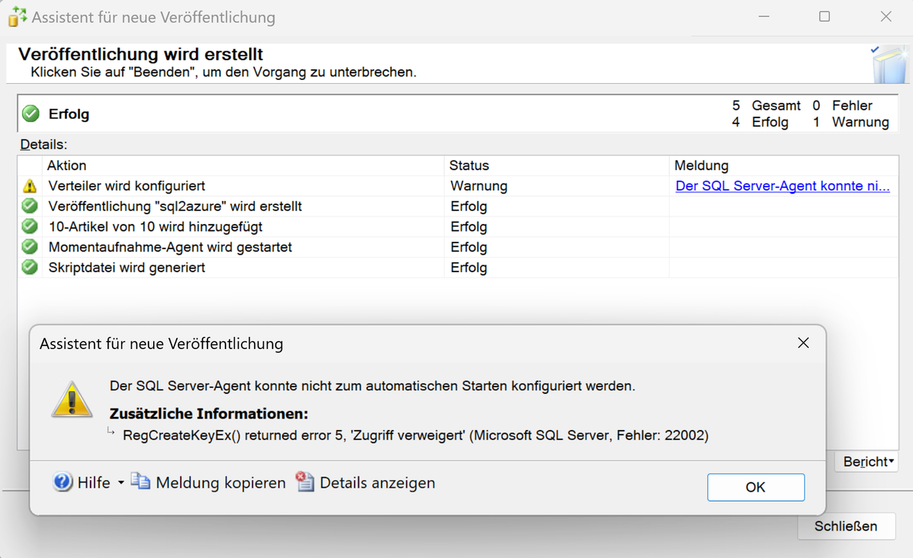Image resolution: width=913 pixels, height=558 pixels.
Task: Click the green Erfolg summary icon
Action: (30, 114)
